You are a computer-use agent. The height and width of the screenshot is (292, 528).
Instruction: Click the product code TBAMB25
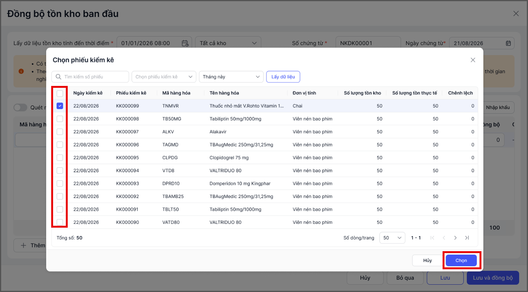point(173,196)
